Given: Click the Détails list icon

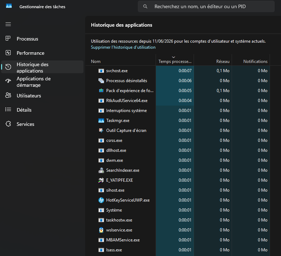Looking at the screenshot, I should pyautogui.click(x=8, y=110).
